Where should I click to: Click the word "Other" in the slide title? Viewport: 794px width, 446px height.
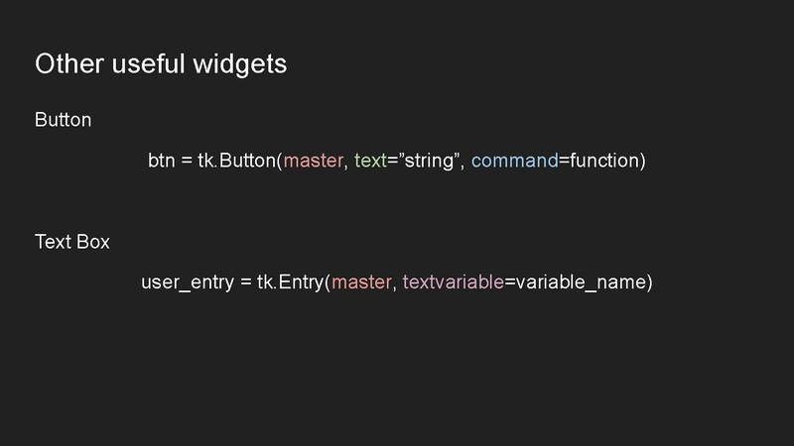pos(64,64)
